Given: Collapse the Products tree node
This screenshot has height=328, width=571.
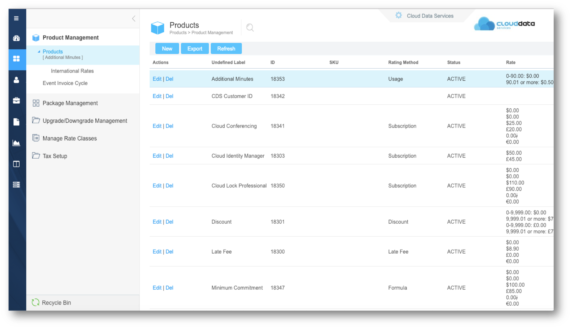Looking at the screenshot, I should click(39, 51).
